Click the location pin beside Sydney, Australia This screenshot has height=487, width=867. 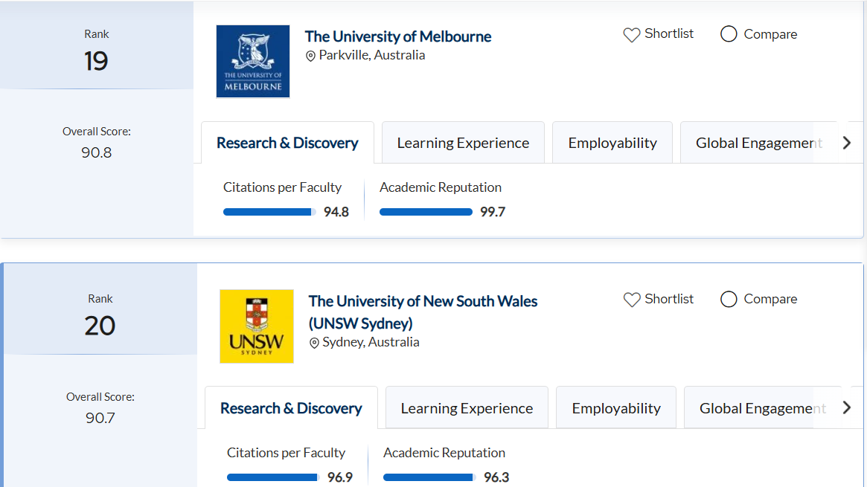point(314,343)
